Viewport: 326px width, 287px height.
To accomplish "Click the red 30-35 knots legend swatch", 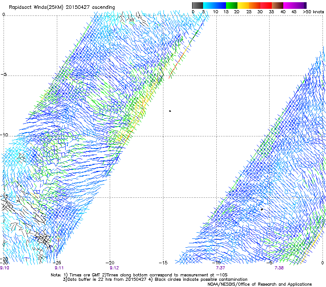I will pos(266,5).
